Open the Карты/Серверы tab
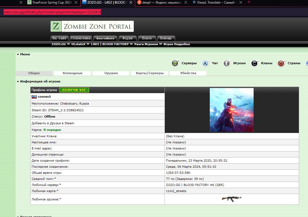The image size is (308, 217). [150, 73]
